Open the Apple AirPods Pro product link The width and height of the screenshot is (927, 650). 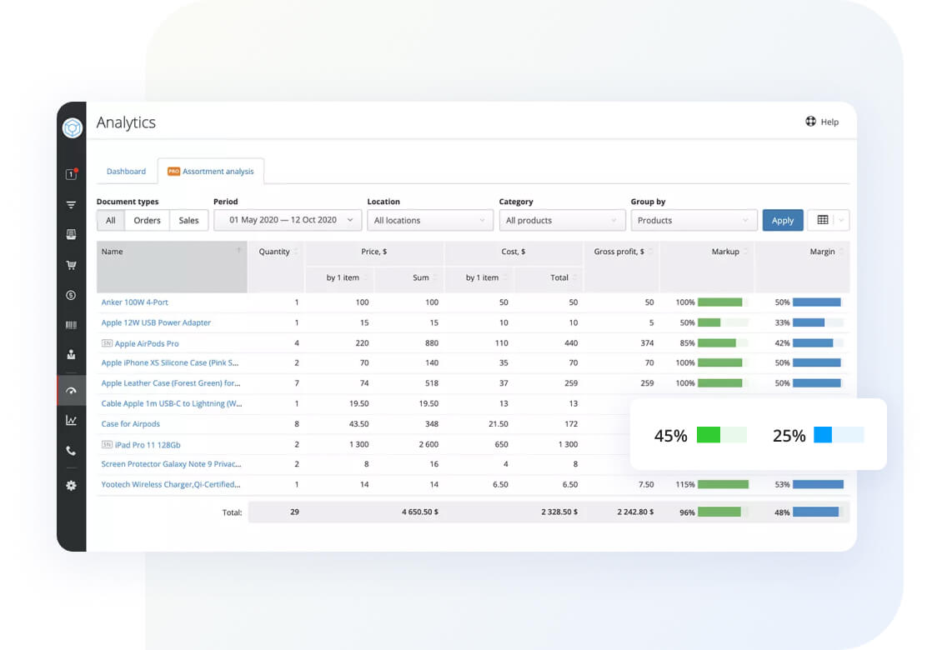pos(147,343)
